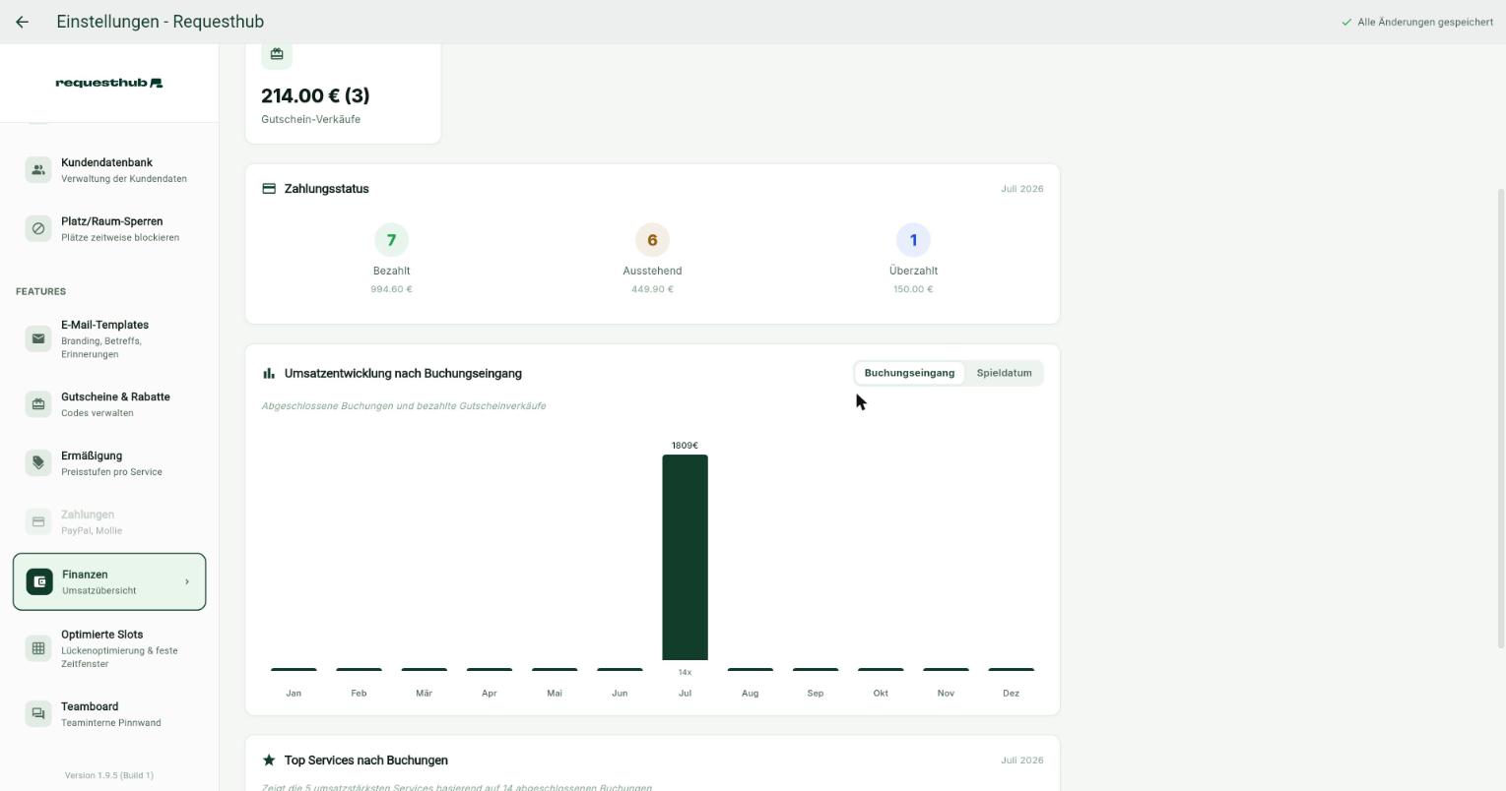Click the star icon beside Top Services
This screenshot has width=1506, height=791.
coord(269,761)
